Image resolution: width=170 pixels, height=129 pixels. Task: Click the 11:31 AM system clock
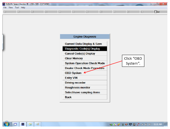158,124
